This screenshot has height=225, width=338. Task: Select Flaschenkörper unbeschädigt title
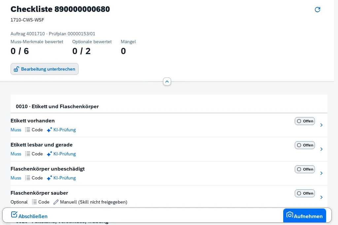coord(48,169)
